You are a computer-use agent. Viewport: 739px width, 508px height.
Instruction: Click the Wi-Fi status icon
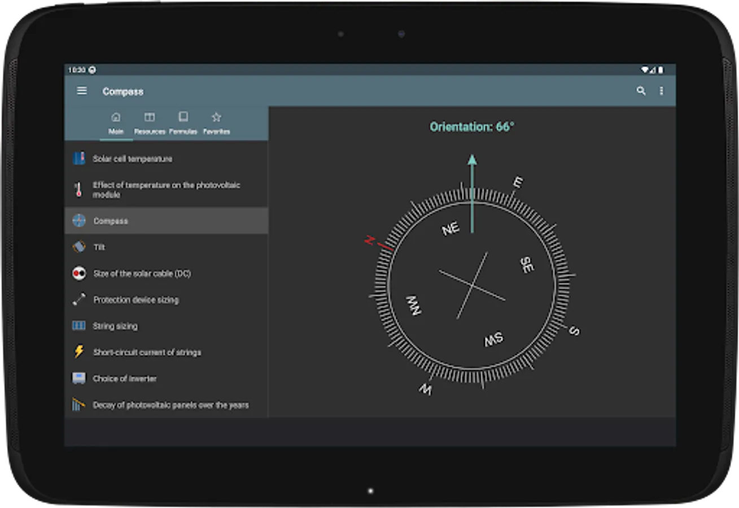click(645, 70)
